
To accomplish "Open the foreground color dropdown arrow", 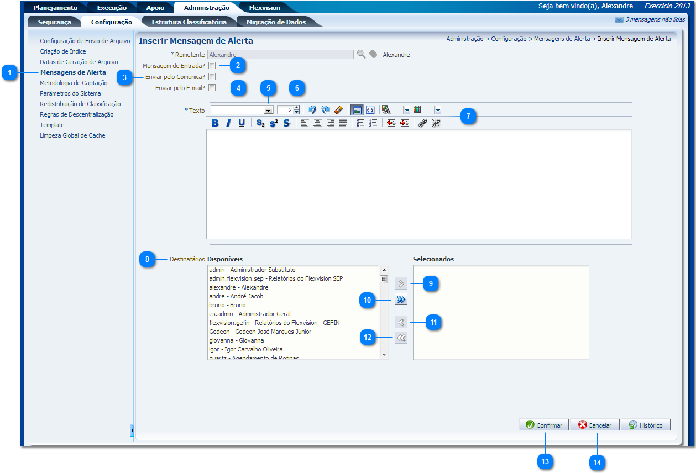I will click(407, 111).
